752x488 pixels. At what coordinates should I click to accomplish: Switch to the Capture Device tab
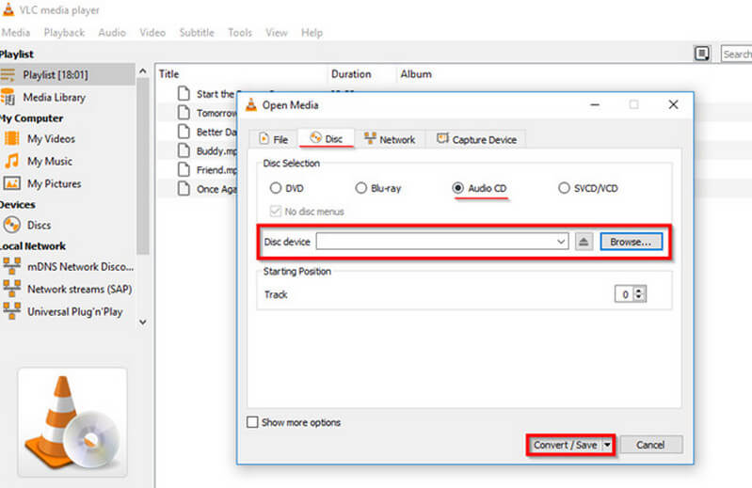coord(476,139)
